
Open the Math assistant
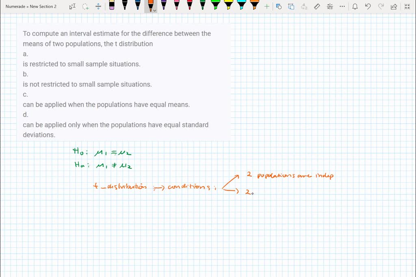[x=330, y=6]
